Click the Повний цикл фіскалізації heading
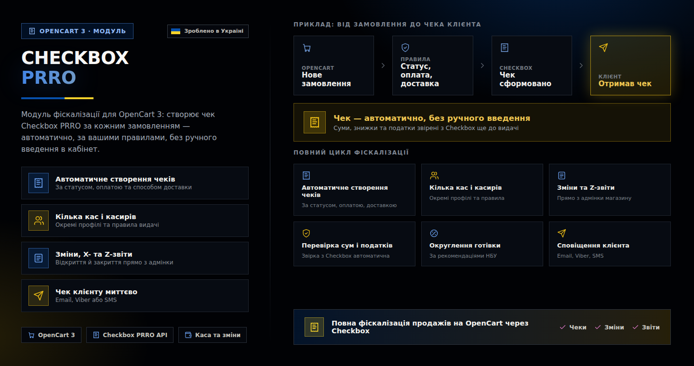Viewport: 694px width, 366px height. pos(351,153)
